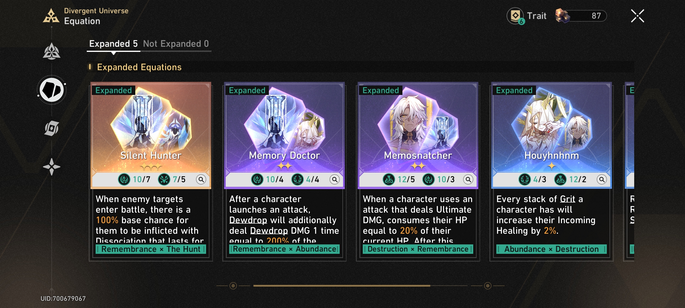Viewport: 685px width, 308px height.
Task: Open the Curio cube sidebar icon
Action: (52, 128)
